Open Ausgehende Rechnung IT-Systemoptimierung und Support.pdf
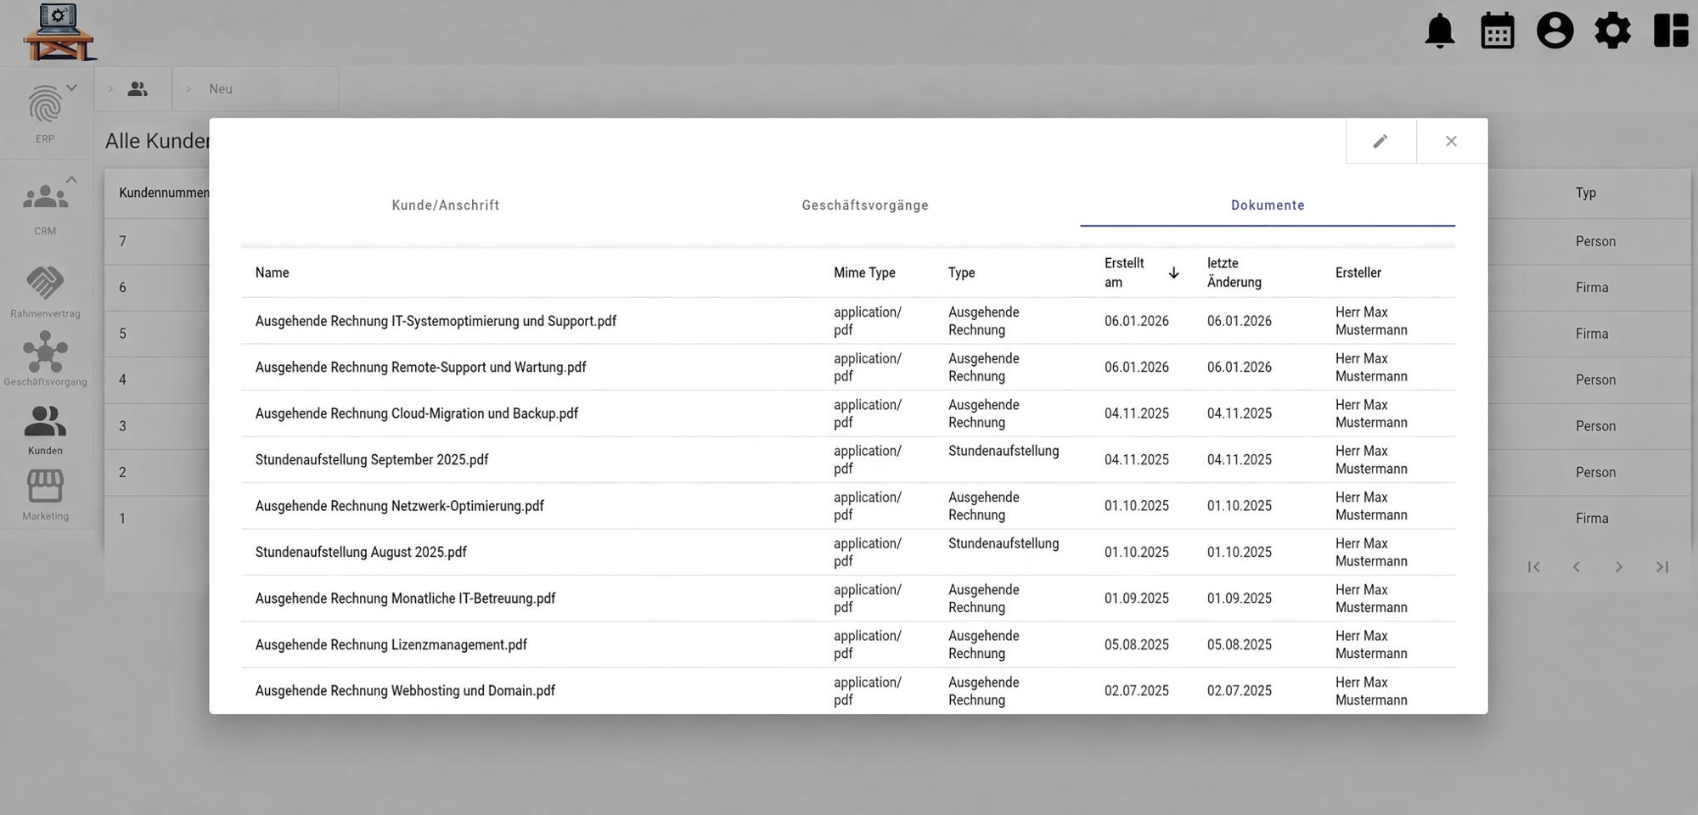The width and height of the screenshot is (1698, 815). pos(436,321)
